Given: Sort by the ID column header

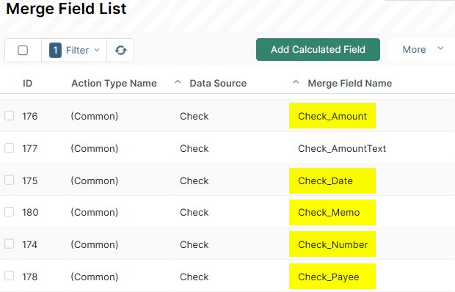Looking at the screenshot, I should click(x=28, y=84).
